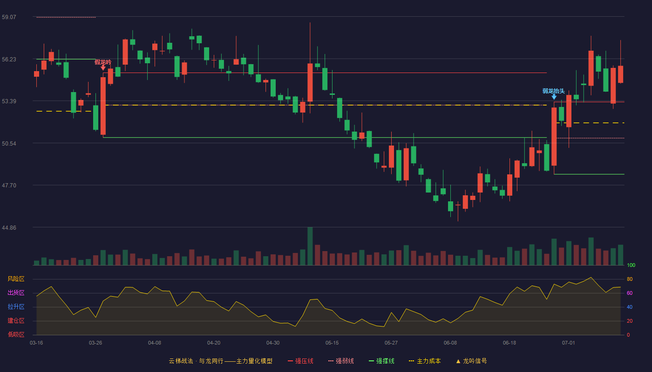Screen dimensions: 652x372
Task: Click the 53.39 price axis label
Action: 9,101
